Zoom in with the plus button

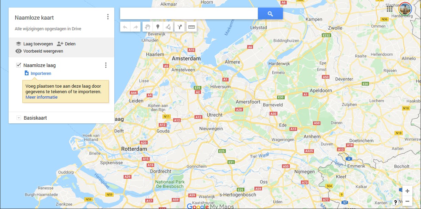(x=407, y=191)
